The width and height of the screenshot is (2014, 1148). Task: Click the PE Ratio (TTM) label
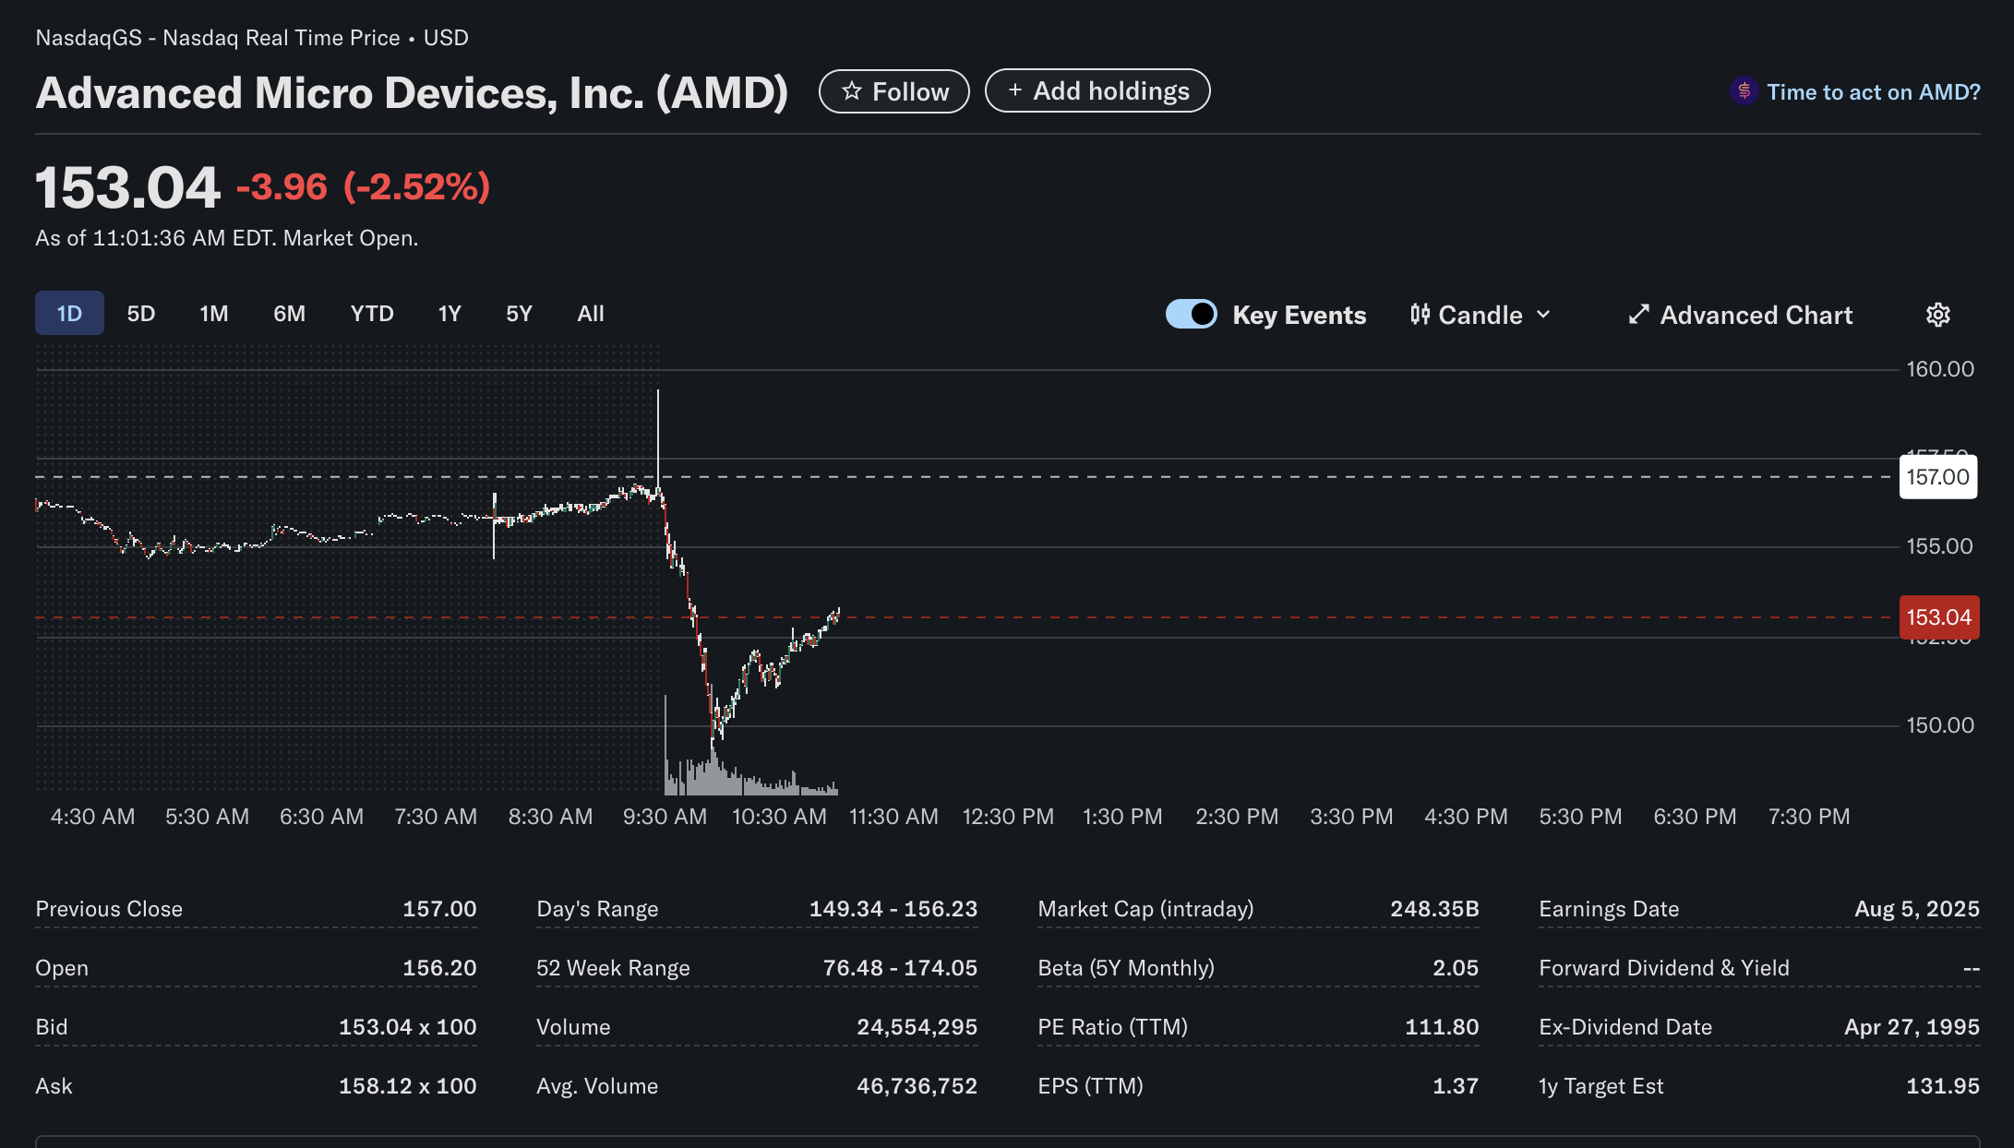[x=1112, y=1027]
